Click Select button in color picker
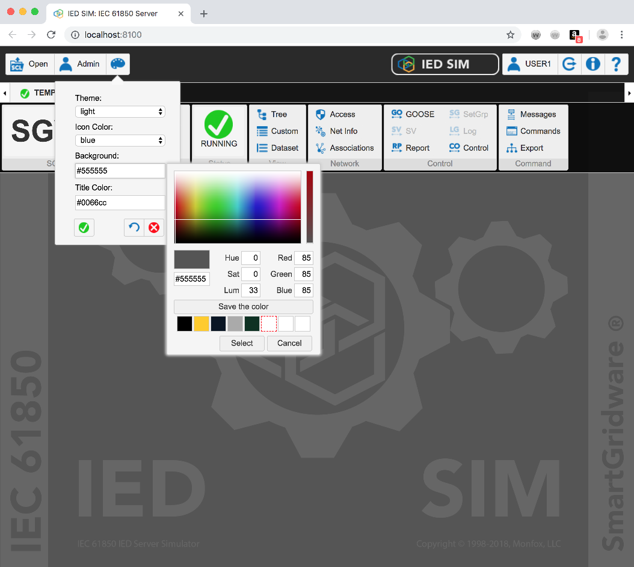The image size is (634, 567). (x=242, y=344)
